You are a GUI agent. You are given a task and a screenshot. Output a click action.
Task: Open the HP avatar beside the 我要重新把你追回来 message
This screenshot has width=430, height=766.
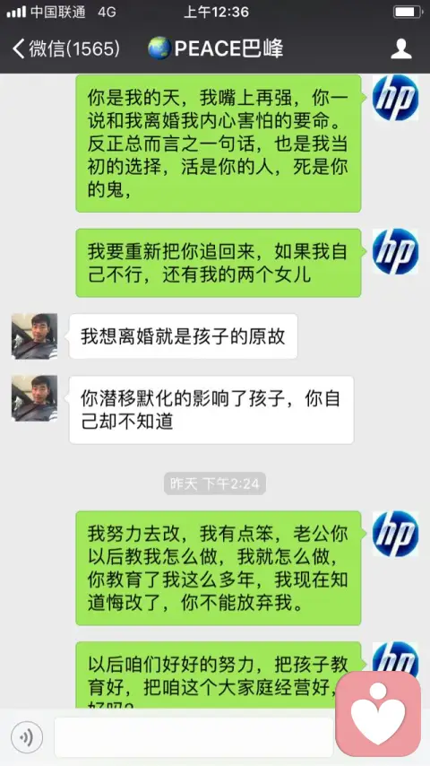click(395, 251)
